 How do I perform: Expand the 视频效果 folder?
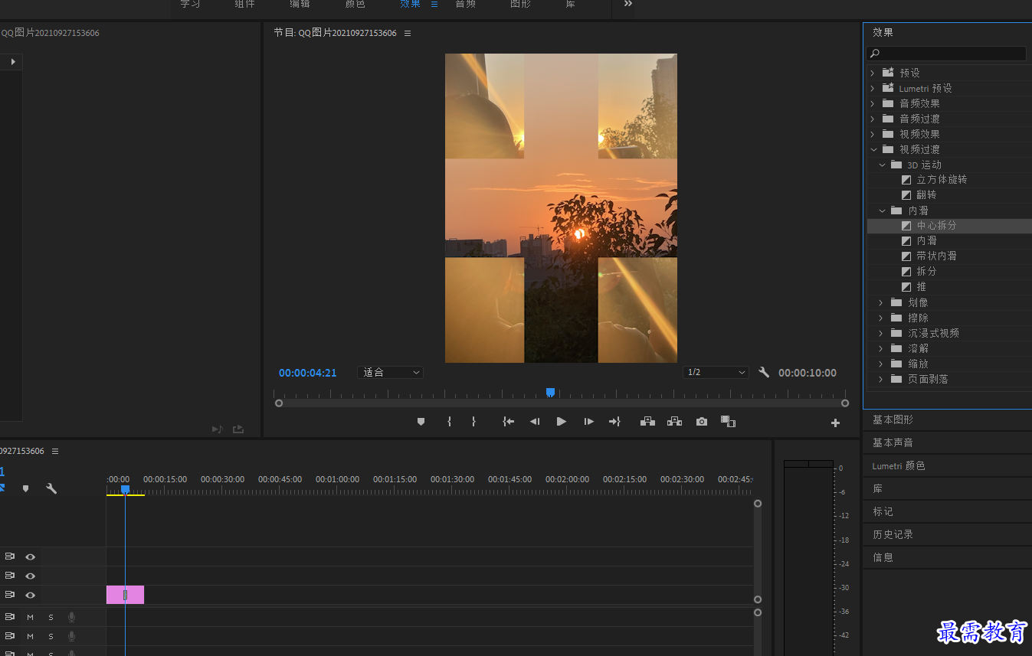(x=872, y=134)
